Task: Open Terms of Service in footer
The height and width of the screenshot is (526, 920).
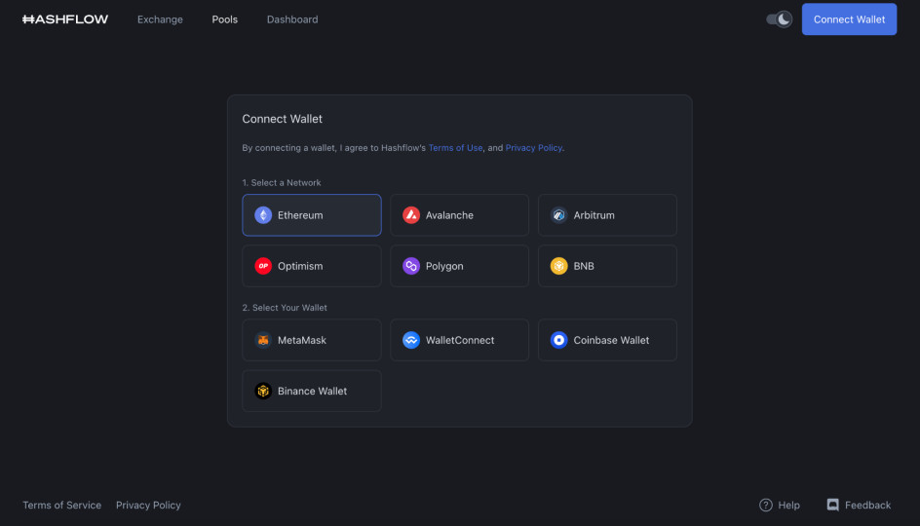Action: click(x=61, y=505)
